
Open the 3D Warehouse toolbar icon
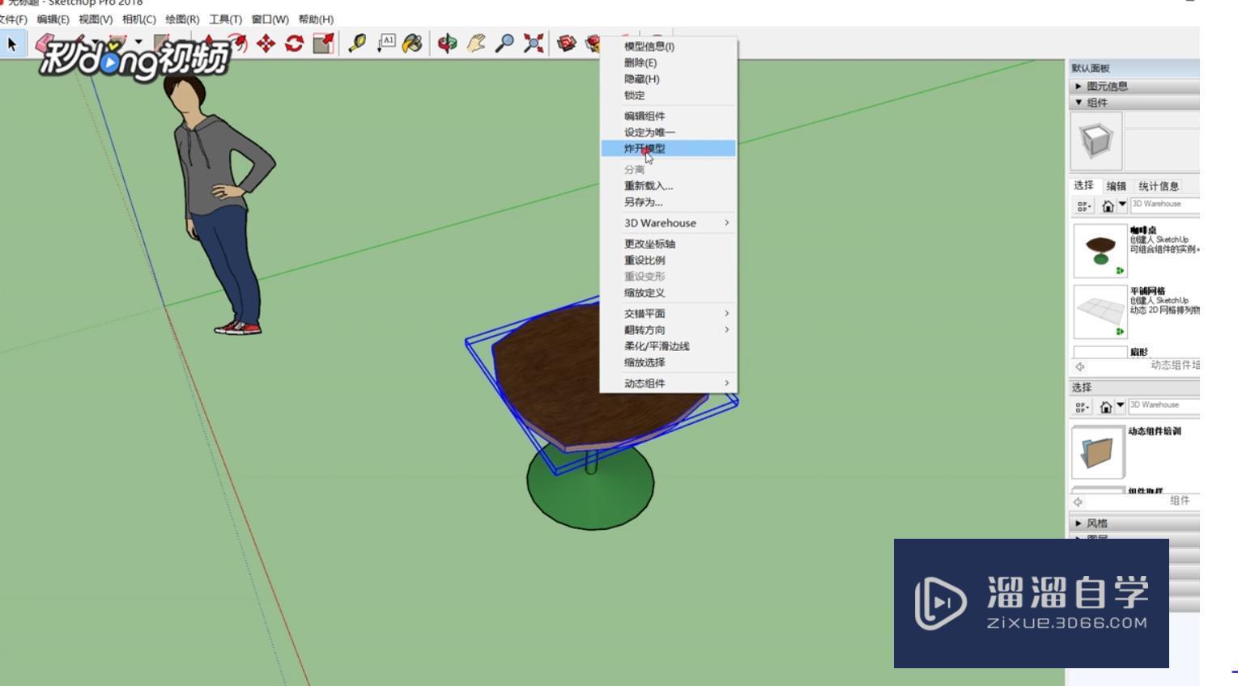click(566, 44)
